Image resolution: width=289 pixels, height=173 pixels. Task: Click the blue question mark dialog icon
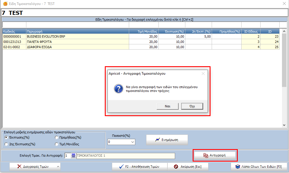(x=119, y=89)
